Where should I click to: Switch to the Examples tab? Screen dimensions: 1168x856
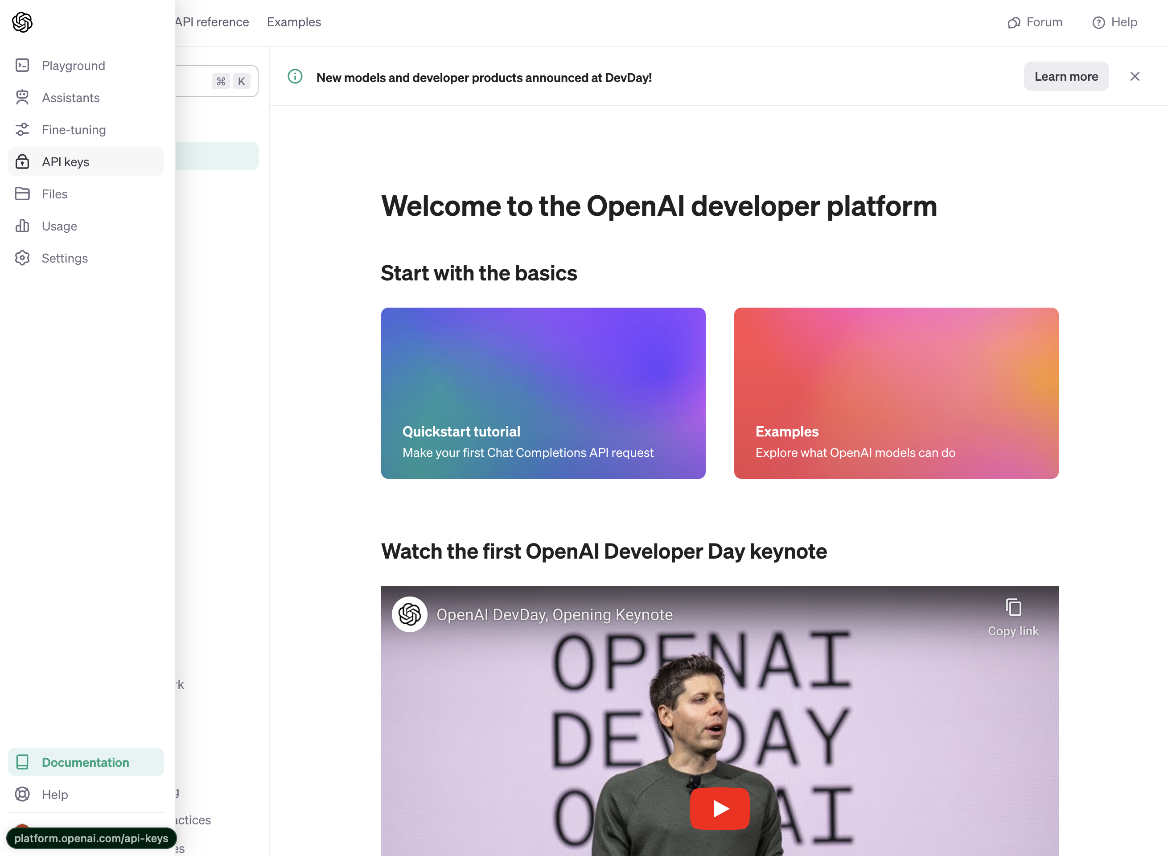(294, 22)
